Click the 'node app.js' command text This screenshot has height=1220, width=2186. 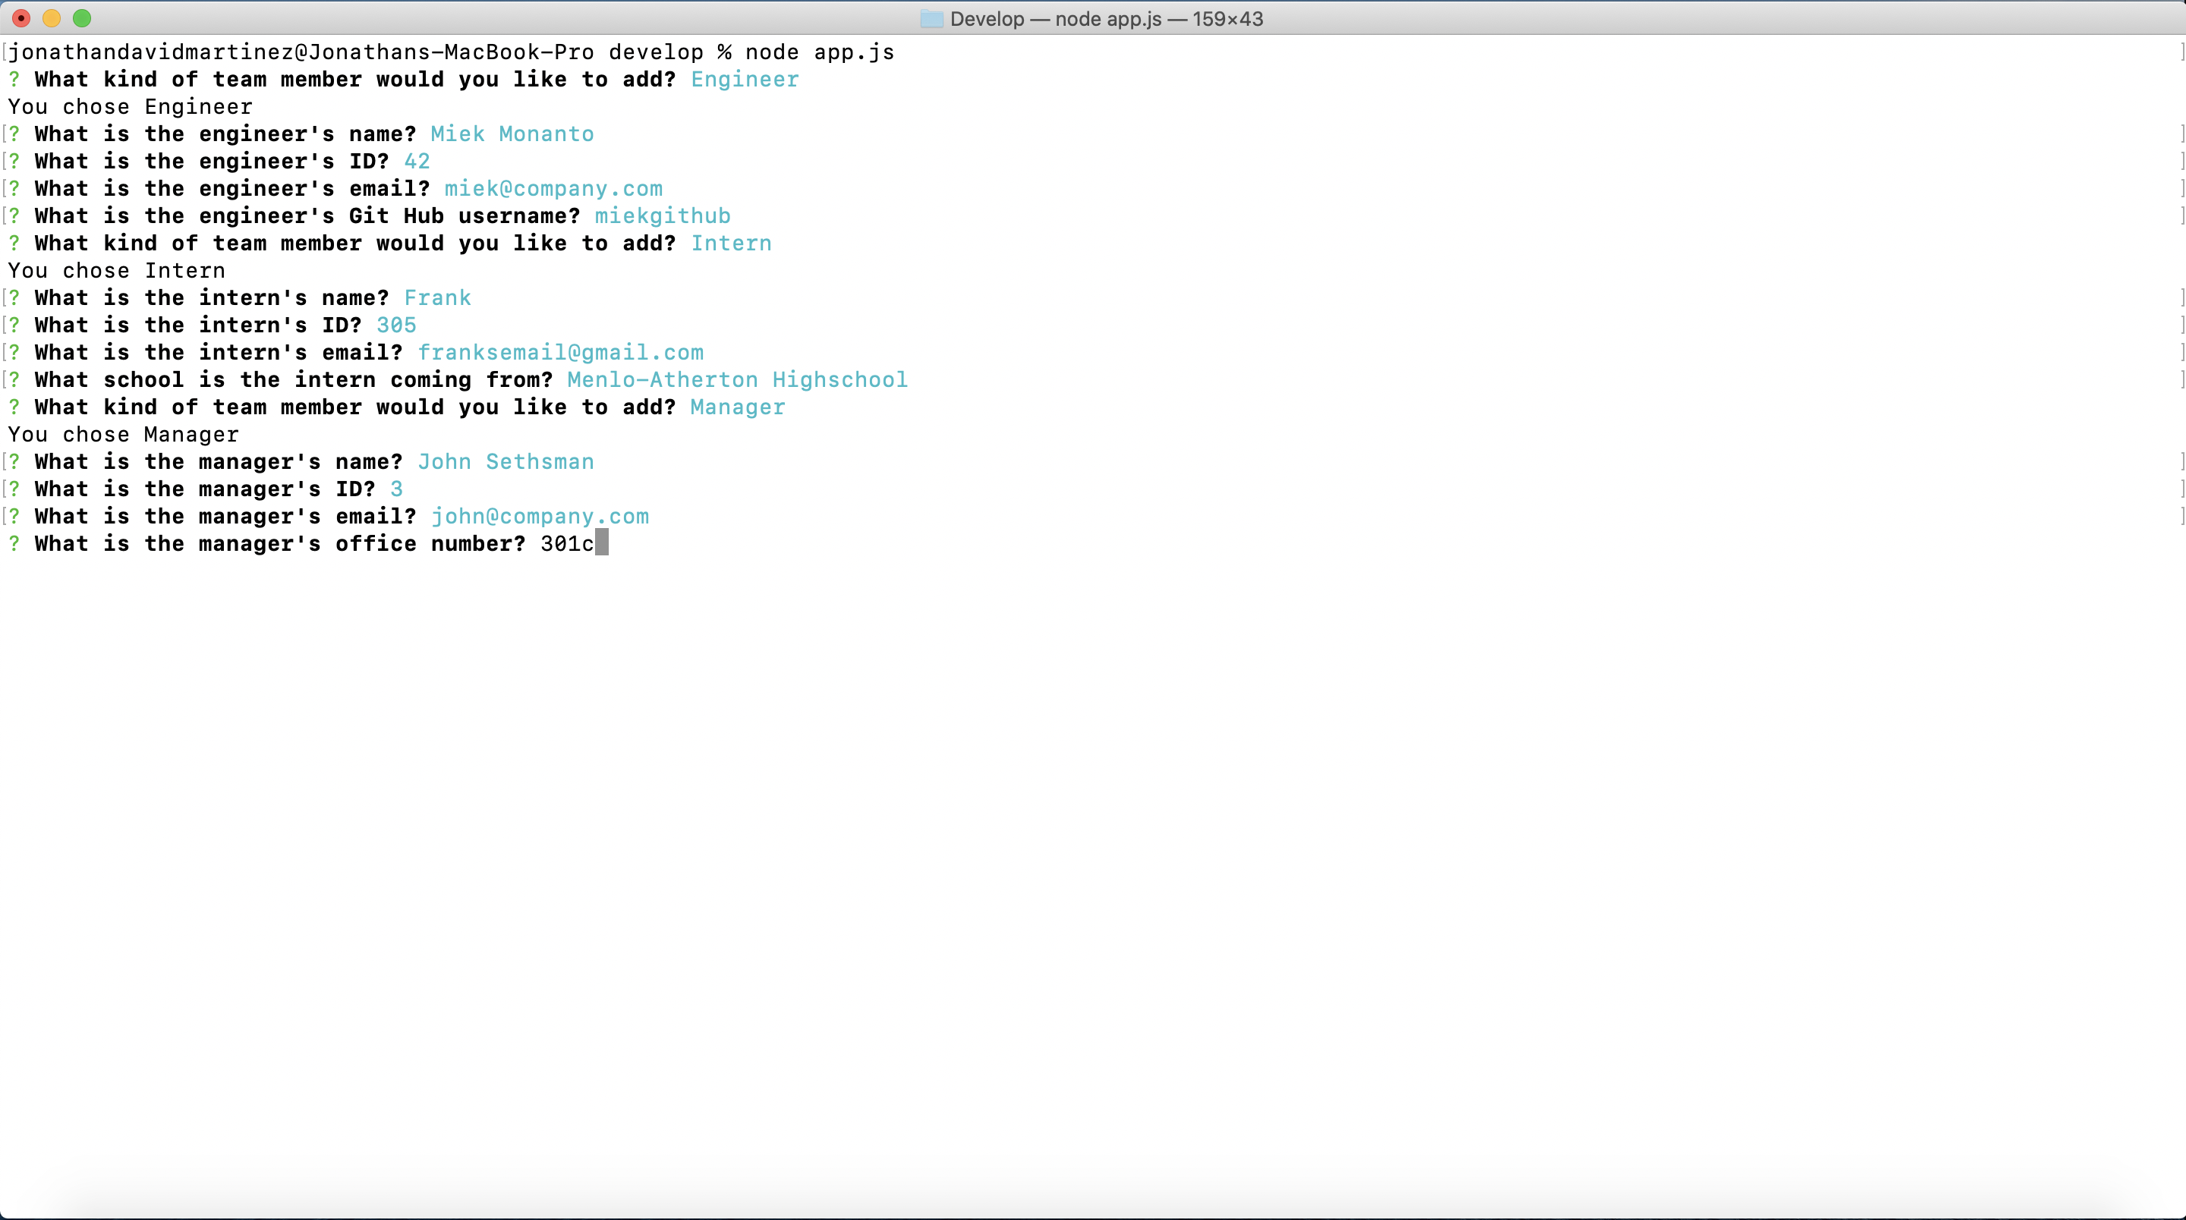pyautogui.click(x=819, y=52)
